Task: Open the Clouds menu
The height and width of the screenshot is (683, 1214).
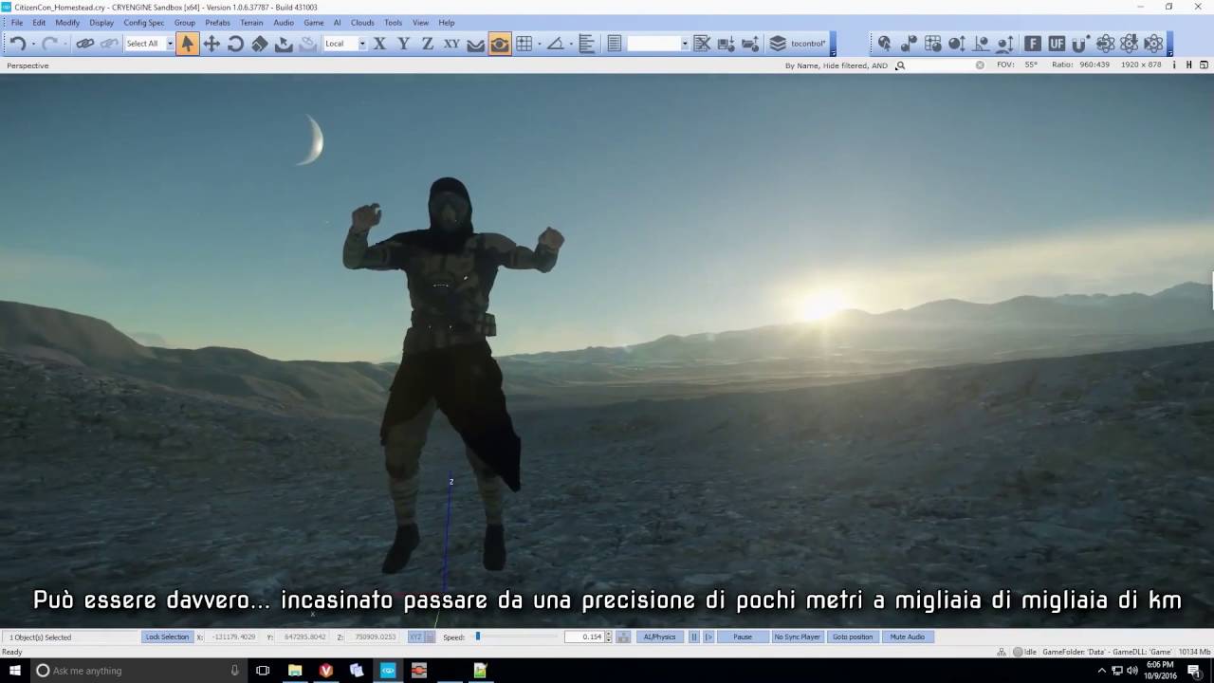Action: pos(362,22)
